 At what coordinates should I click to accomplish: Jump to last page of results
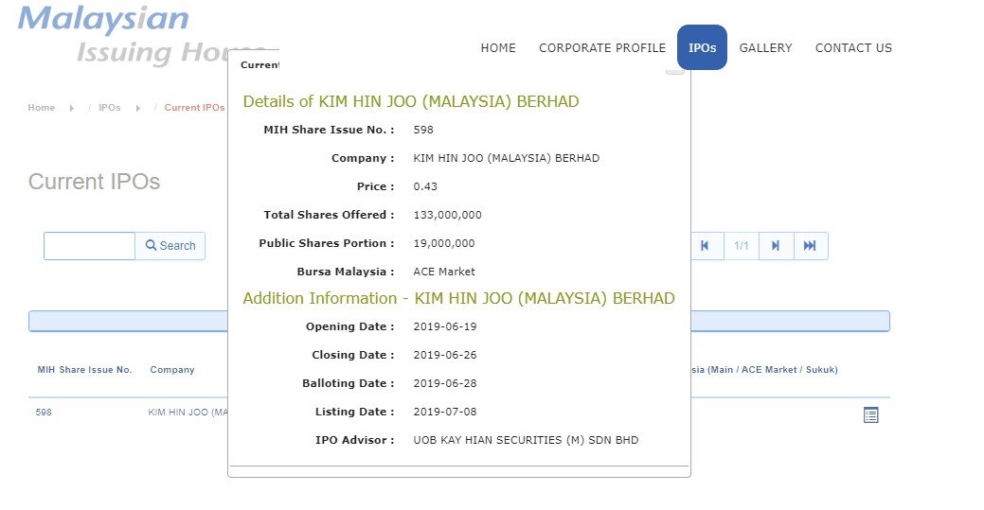(810, 246)
